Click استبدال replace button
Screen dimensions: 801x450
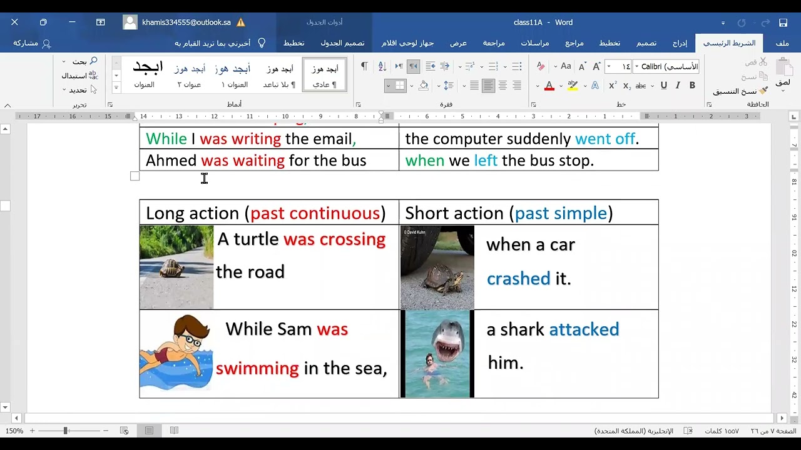click(79, 76)
